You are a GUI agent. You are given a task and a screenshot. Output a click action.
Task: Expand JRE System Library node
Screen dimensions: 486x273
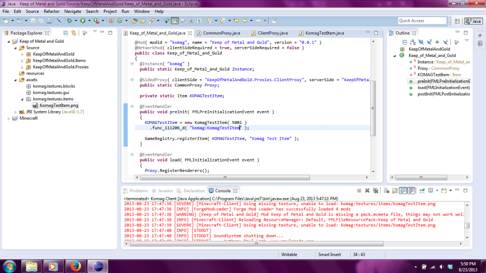coord(16,112)
